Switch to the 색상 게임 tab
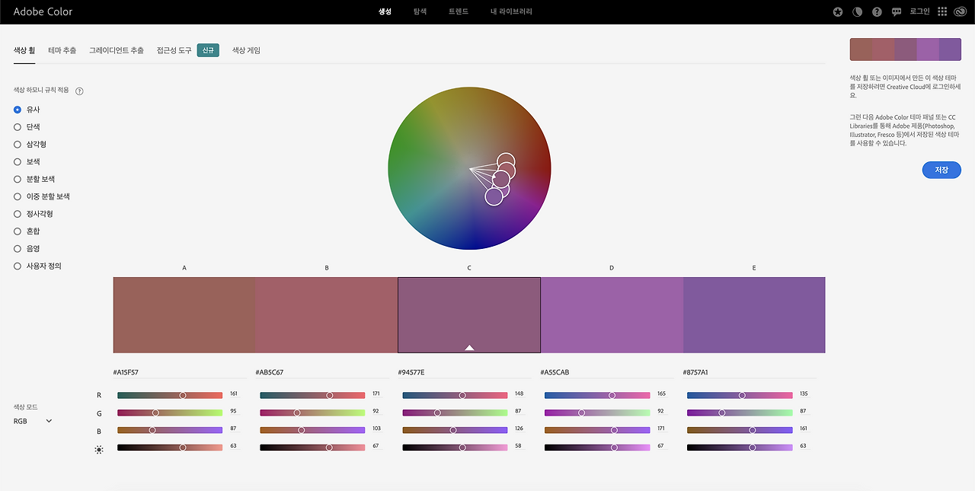Image resolution: width=975 pixels, height=491 pixels. (246, 50)
